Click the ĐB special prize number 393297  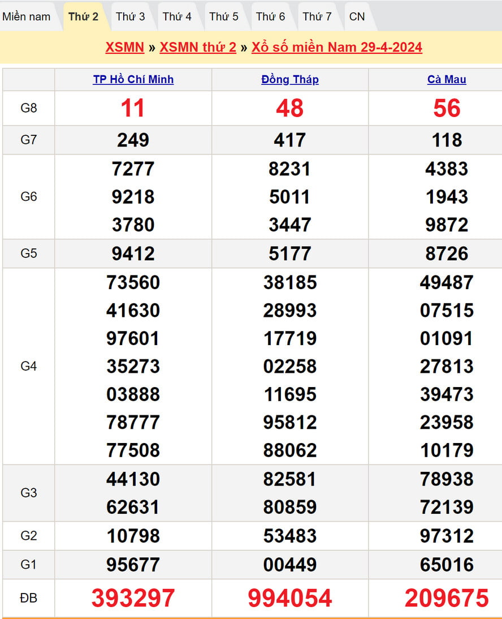[133, 598]
